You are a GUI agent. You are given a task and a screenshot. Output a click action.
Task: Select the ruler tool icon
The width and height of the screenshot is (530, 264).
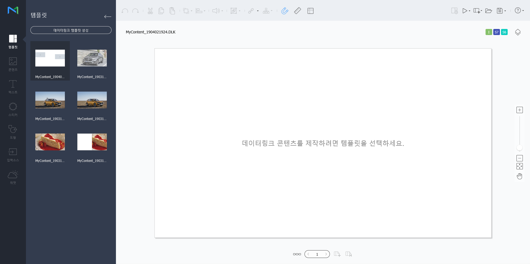pyautogui.click(x=298, y=11)
